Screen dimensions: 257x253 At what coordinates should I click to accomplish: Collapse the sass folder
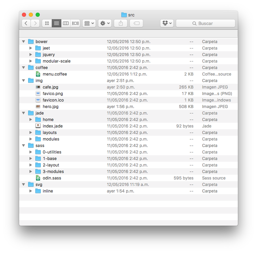[24, 146]
